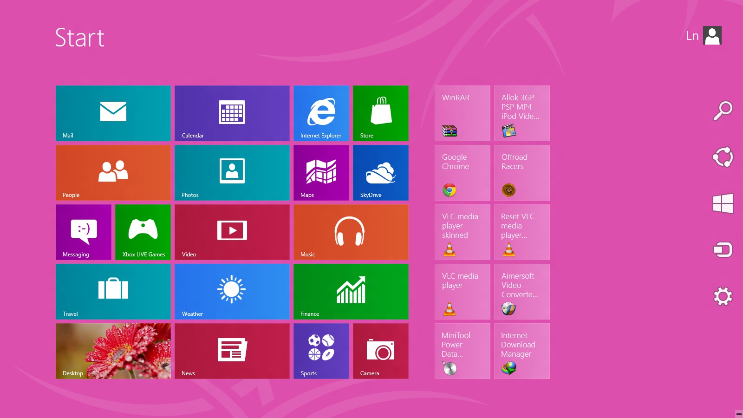Open Reset VLC media player tile
The image size is (743, 418).
[x=522, y=232]
